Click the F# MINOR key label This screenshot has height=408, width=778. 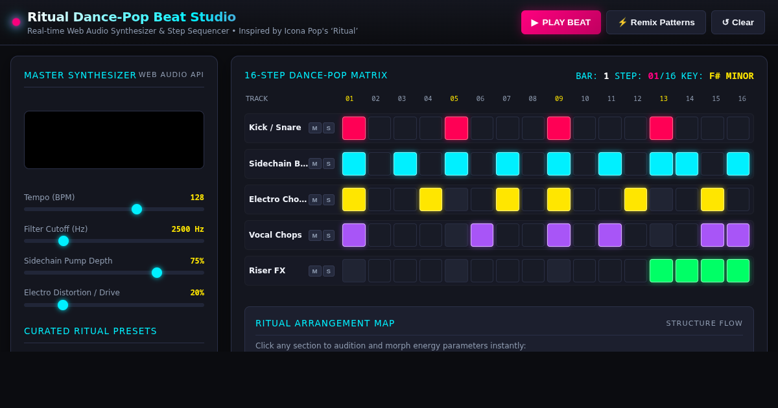[731, 76]
